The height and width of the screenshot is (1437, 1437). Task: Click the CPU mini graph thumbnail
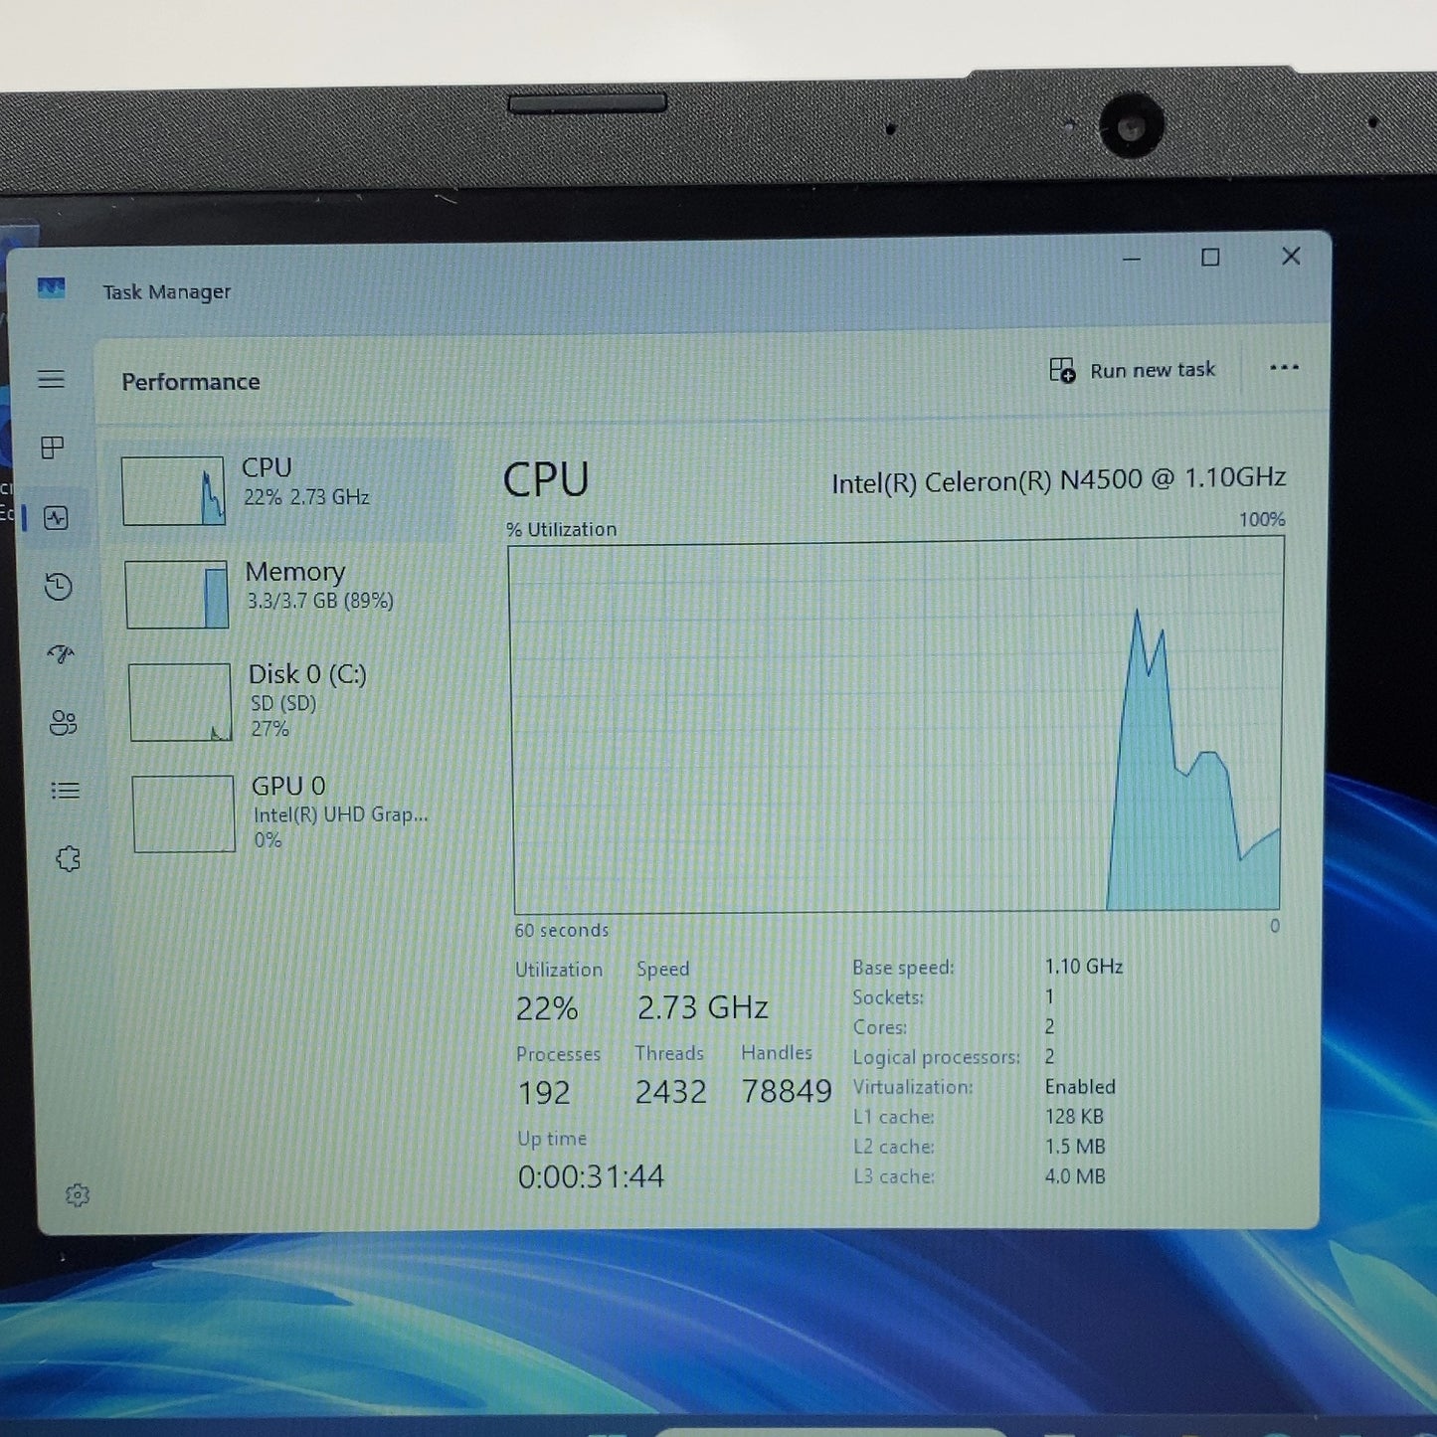click(173, 491)
